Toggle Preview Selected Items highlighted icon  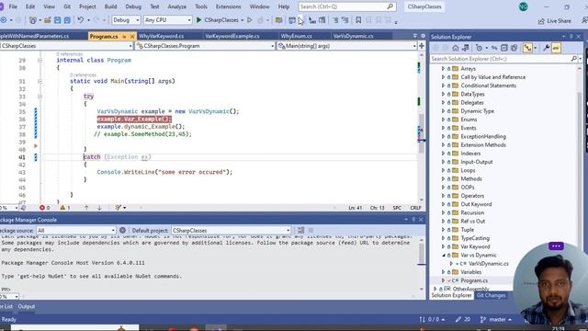556,48
